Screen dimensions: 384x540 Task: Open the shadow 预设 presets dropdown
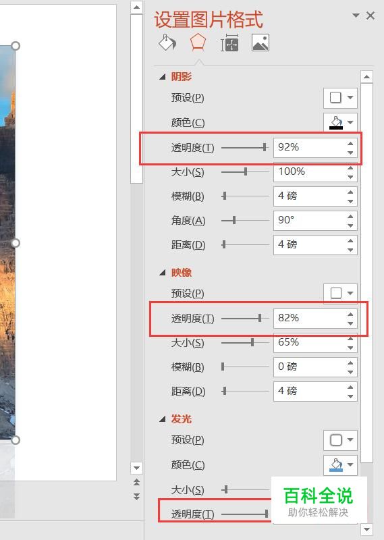(x=340, y=97)
